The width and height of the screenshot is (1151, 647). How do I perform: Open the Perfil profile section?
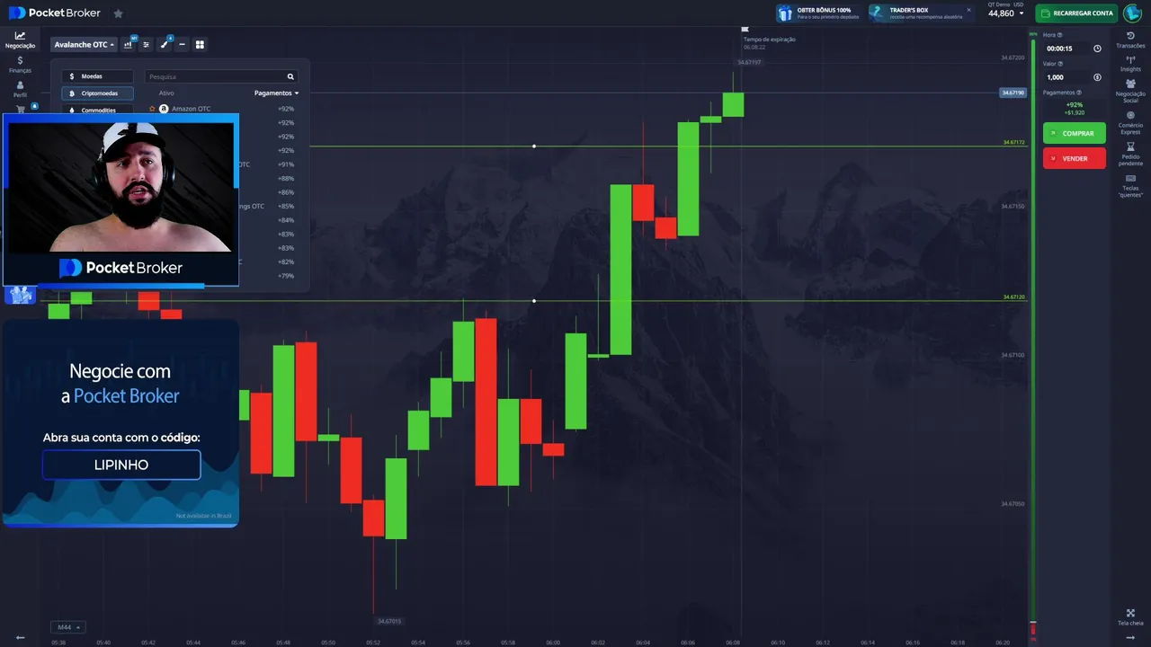(x=20, y=89)
